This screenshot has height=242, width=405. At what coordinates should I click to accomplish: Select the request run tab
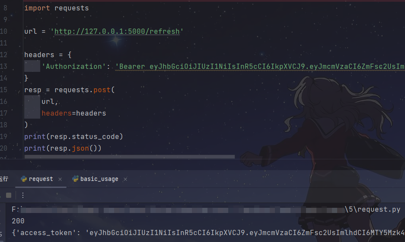[x=41, y=179]
